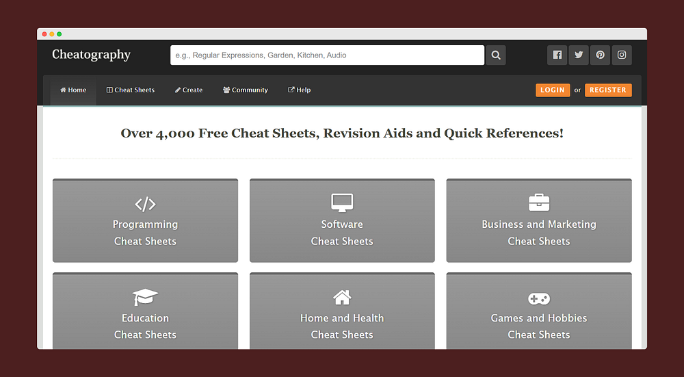Click the code brackets Programming icon
Viewport: 684px width, 377px height.
(145, 203)
